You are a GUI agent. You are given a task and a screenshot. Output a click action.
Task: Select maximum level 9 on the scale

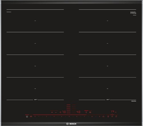tap(100, 116)
